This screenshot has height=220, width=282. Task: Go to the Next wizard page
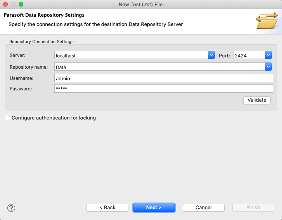[154, 208]
